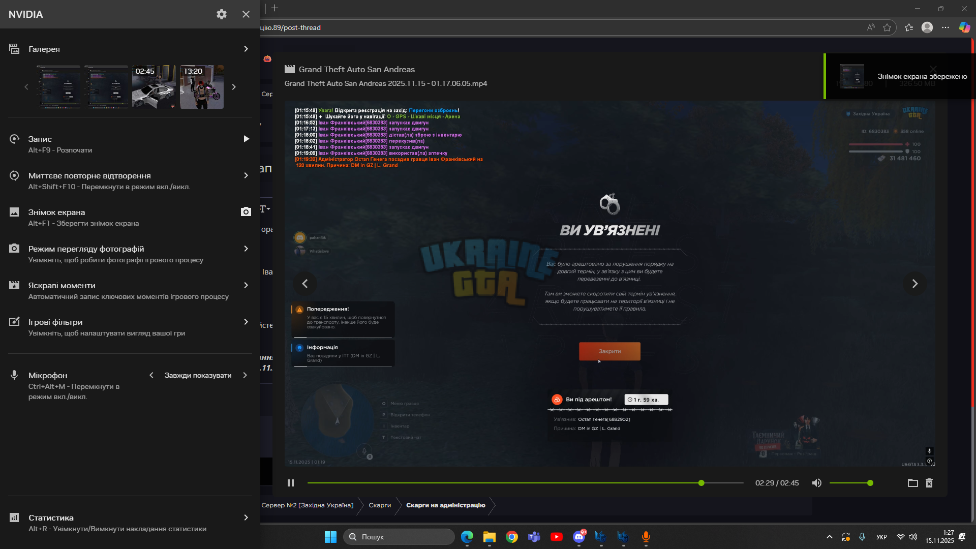Expand the Галерея section
976x549 pixels.
tap(246, 49)
